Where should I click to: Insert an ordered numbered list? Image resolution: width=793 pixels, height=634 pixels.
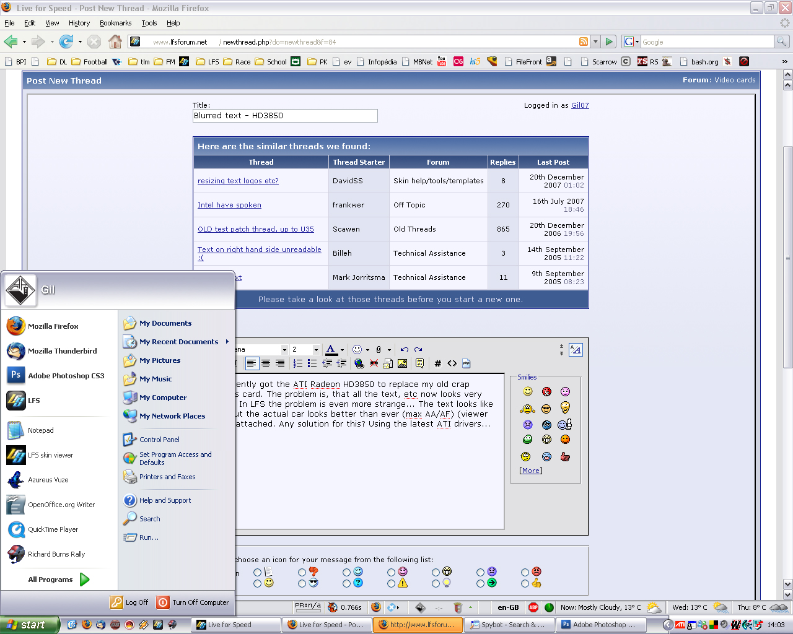(x=298, y=363)
